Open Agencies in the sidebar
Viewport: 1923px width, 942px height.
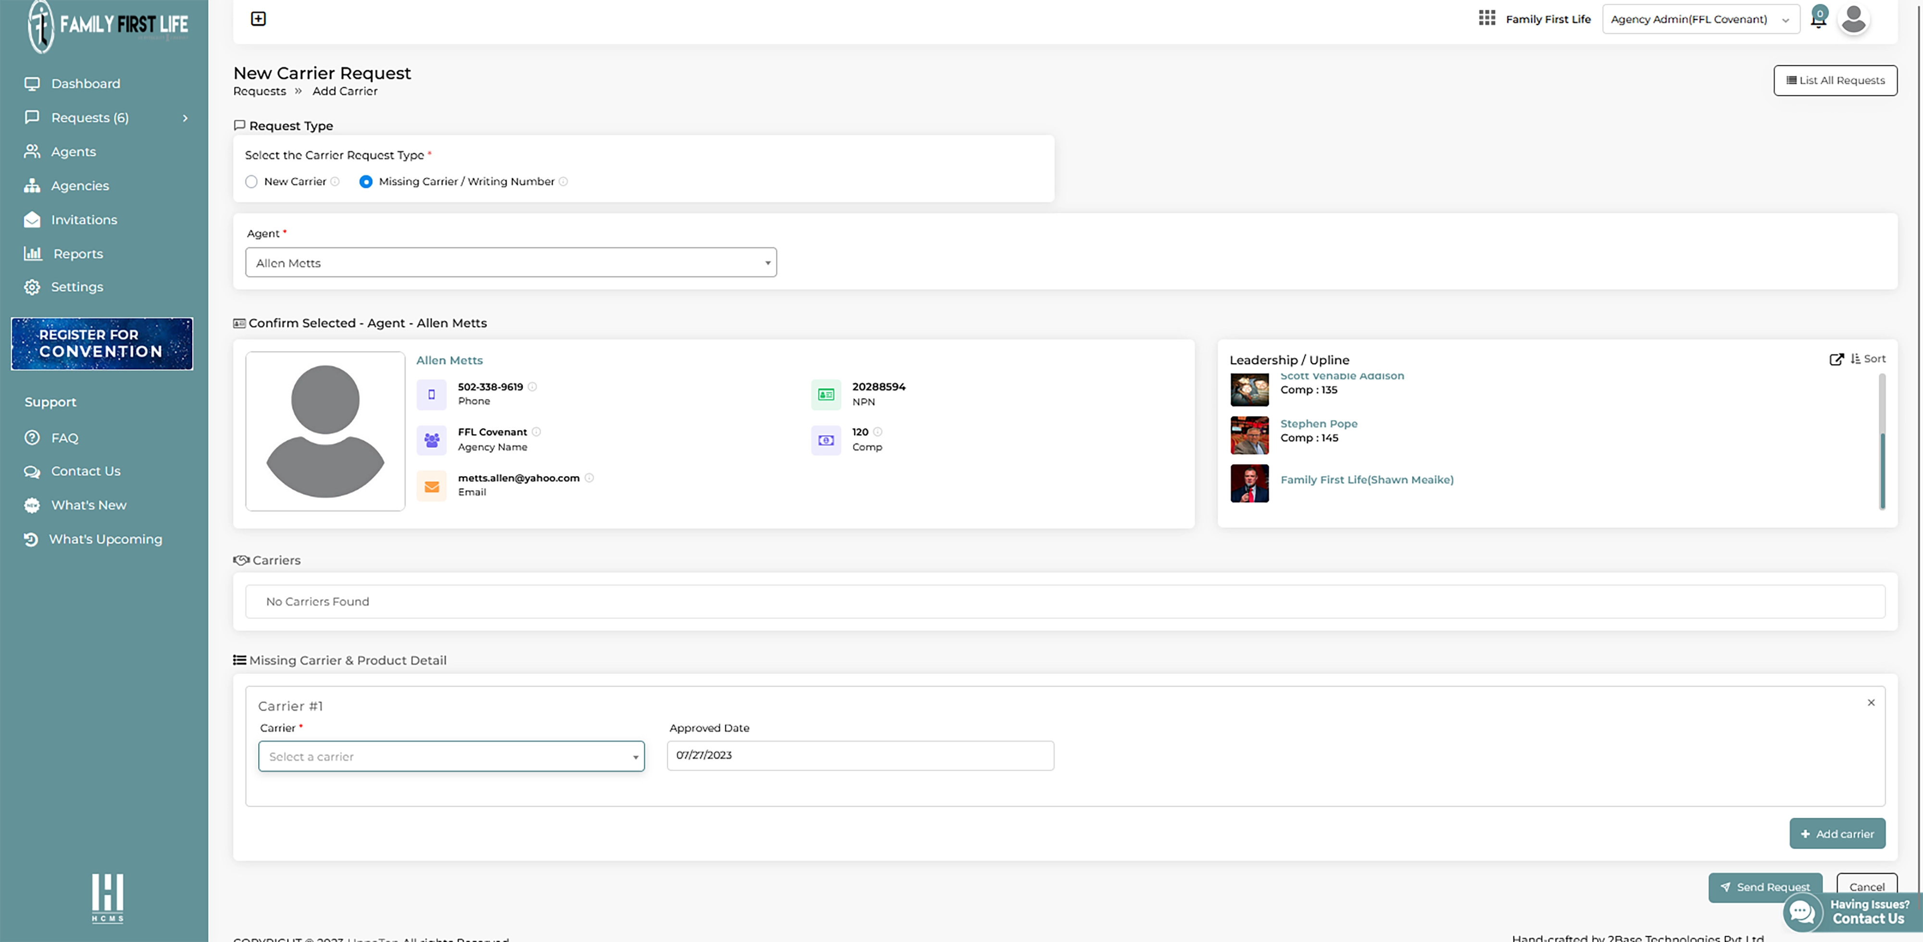coord(80,186)
